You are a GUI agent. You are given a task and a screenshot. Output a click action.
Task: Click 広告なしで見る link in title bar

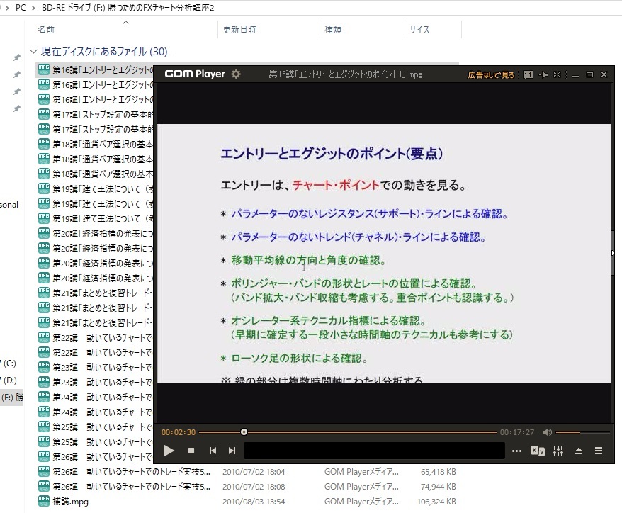(491, 74)
